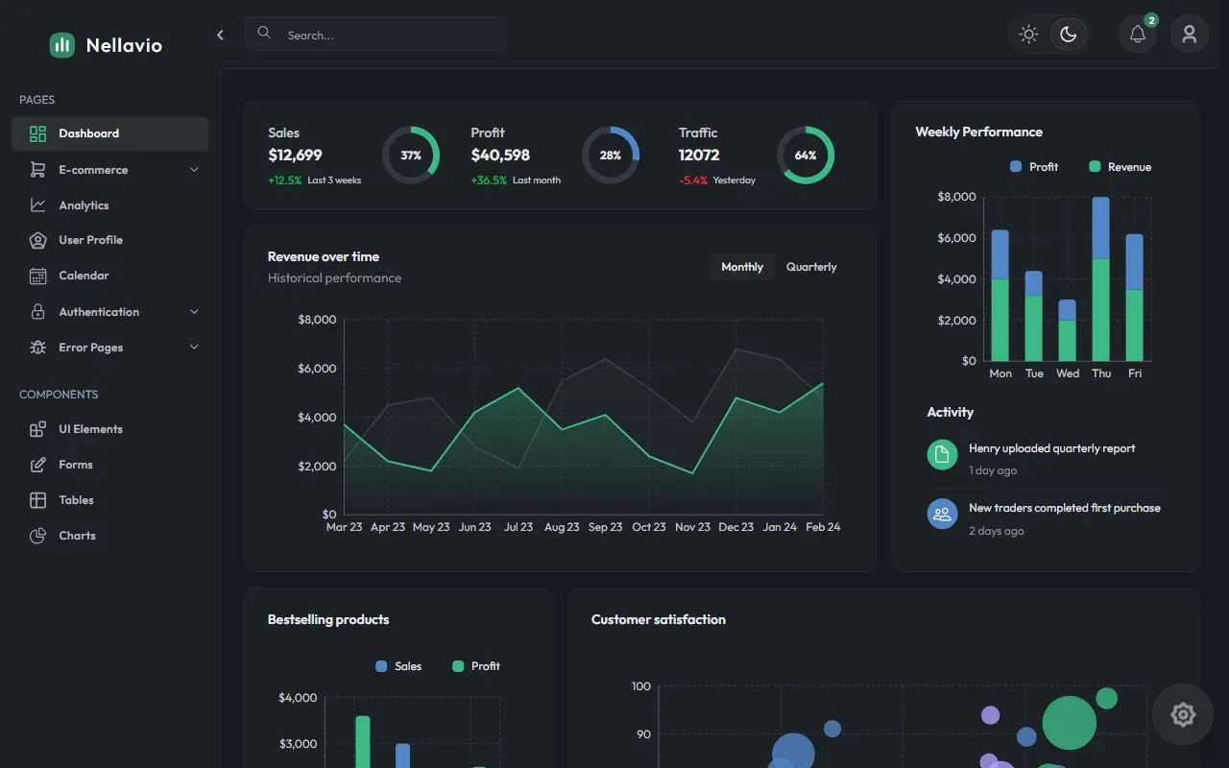The image size is (1229, 768).
Task: Expand the E-commerce submenu chevron
Action: 194,170
